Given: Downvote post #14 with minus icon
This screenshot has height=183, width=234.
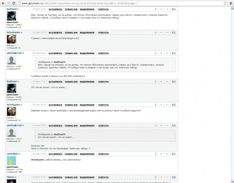Looking at the screenshot, I should tap(167, 81).
